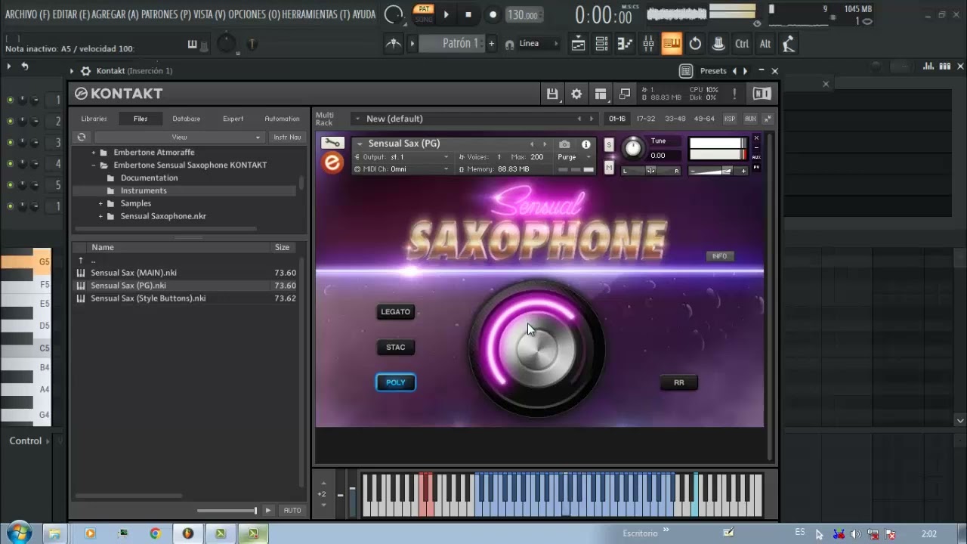967x544 pixels.
Task: Open the View dropdown in browser
Action: tap(179, 138)
